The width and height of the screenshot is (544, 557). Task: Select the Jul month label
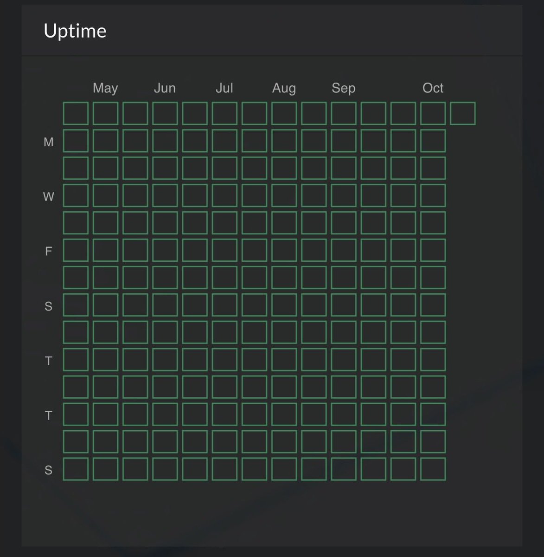(224, 88)
